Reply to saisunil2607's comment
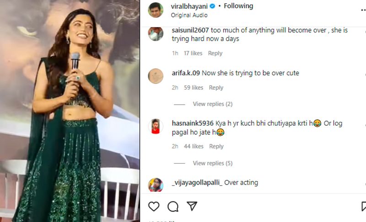366x222 pixels. (x=215, y=53)
